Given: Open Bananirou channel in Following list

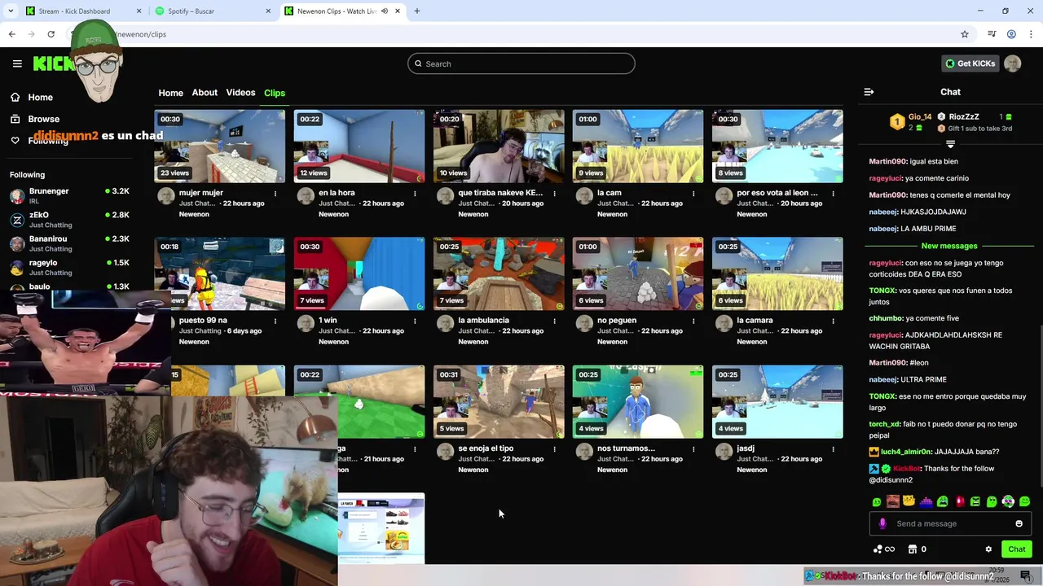Looking at the screenshot, I should (x=69, y=243).
